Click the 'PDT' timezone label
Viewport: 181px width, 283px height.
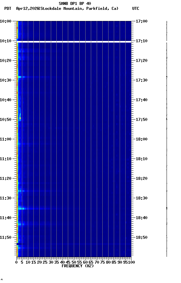point(8,9)
